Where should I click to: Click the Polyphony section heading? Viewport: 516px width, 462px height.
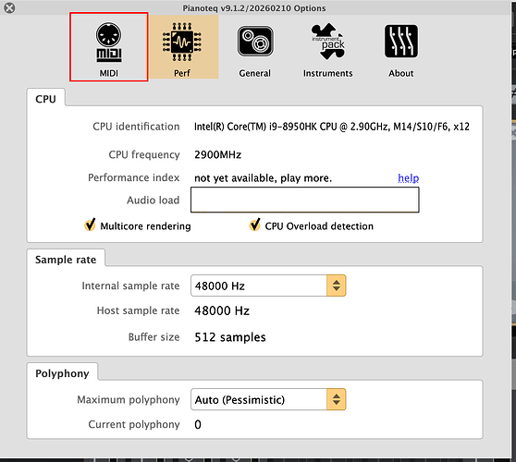[62, 373]
